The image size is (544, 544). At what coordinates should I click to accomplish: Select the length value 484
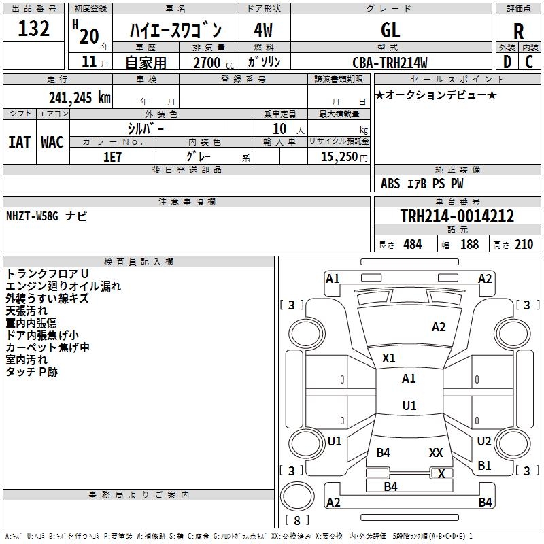point(413,244)
